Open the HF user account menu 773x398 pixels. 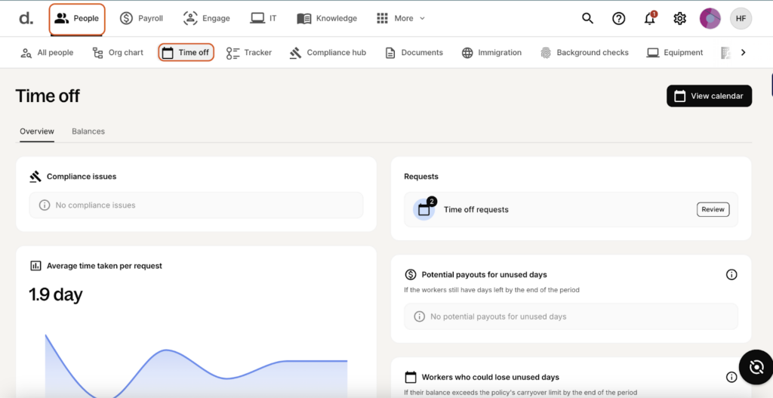click(741, 18)
